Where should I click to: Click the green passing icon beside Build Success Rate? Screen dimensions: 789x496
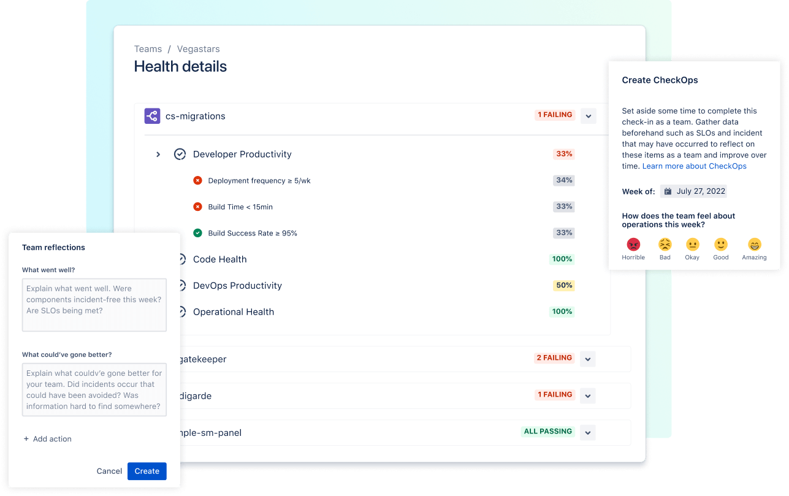click(x=197, y=233)
